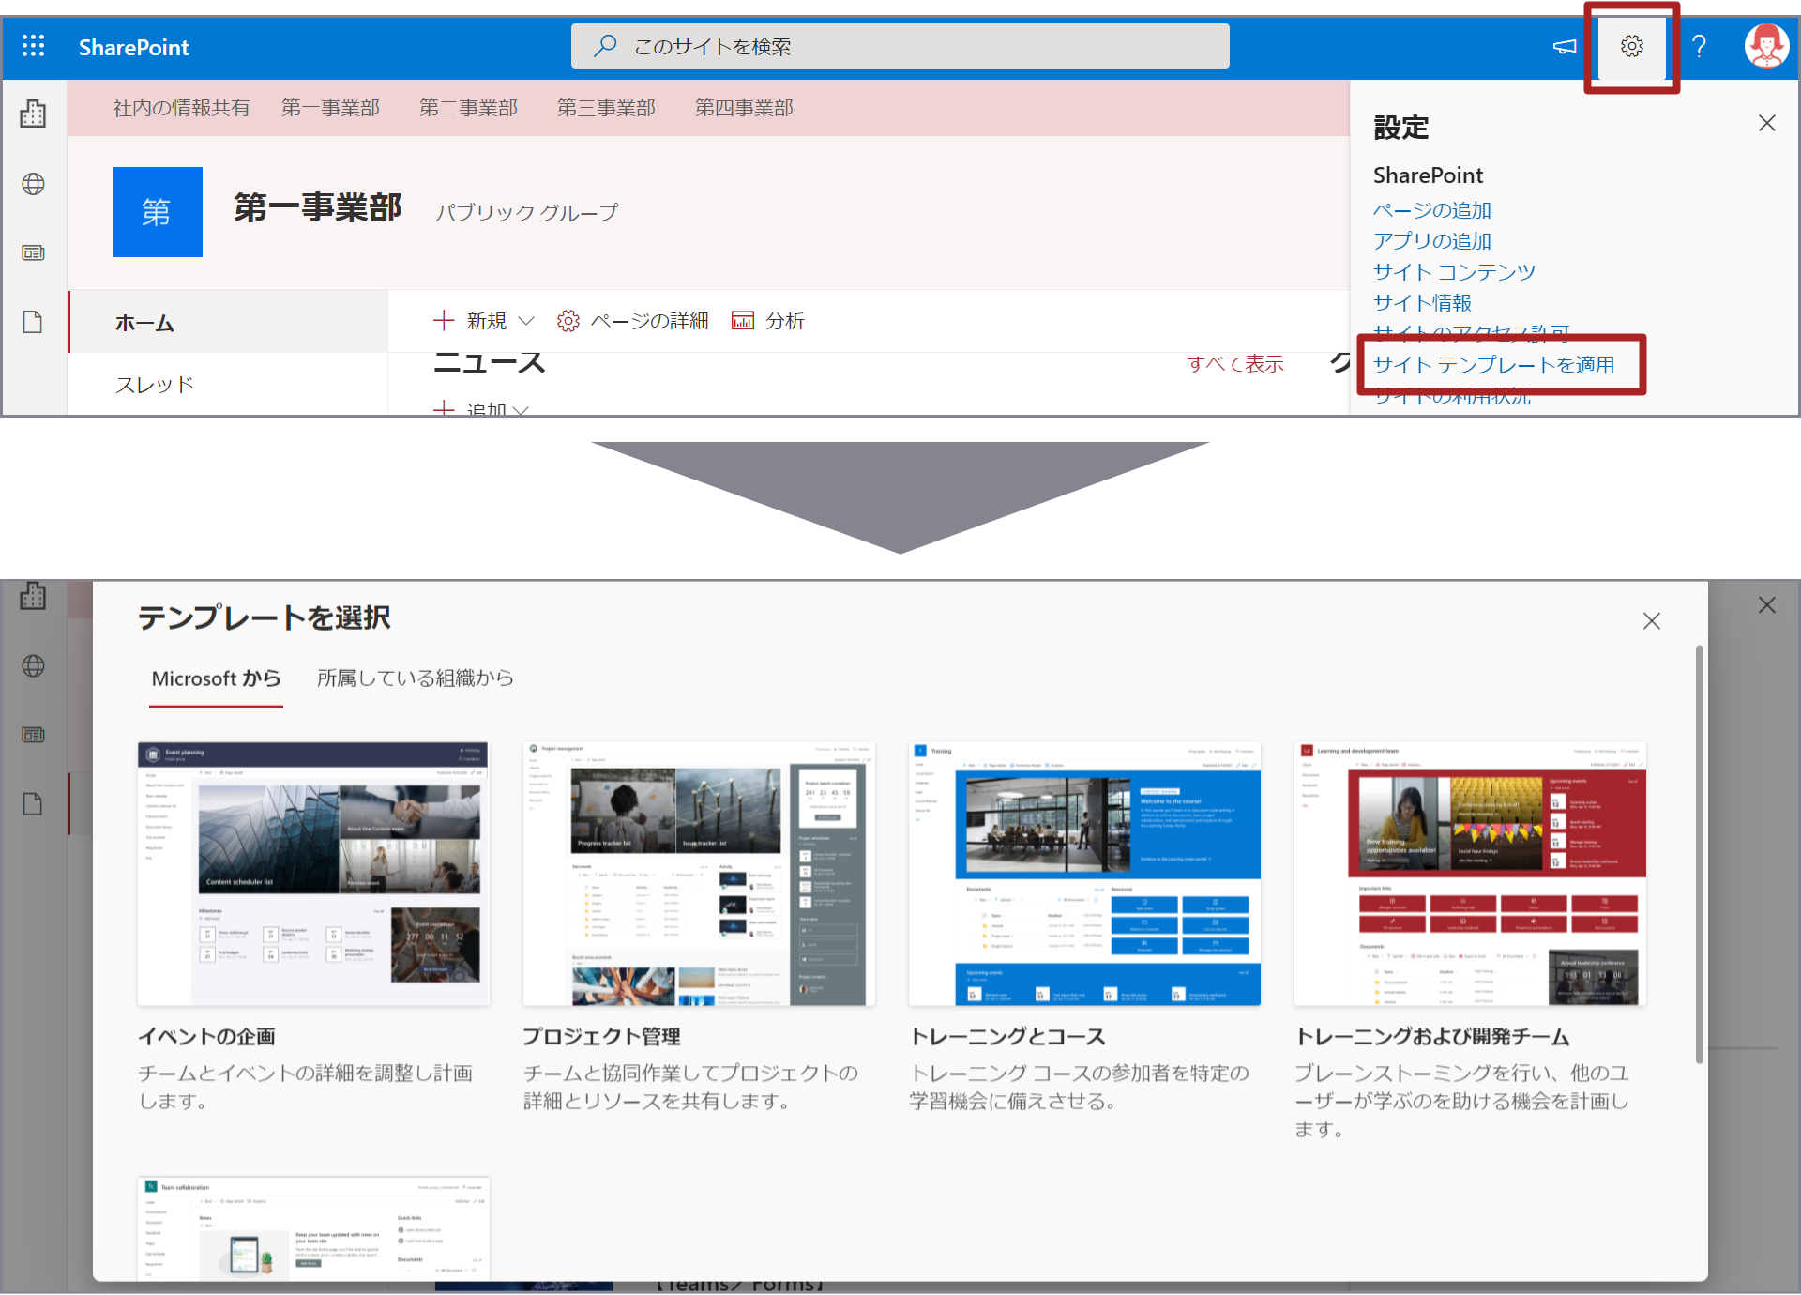Click サイト テンプレートを適用 link
The height and width of the screenshot is (1295, 1801).
[x=1493, y=365]
